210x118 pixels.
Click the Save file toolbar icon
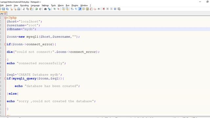tap(4, 9)
